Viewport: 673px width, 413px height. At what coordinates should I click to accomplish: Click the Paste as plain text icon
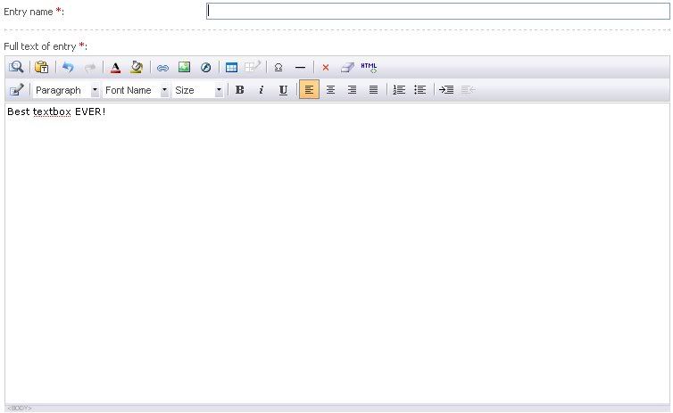[42, 67]
